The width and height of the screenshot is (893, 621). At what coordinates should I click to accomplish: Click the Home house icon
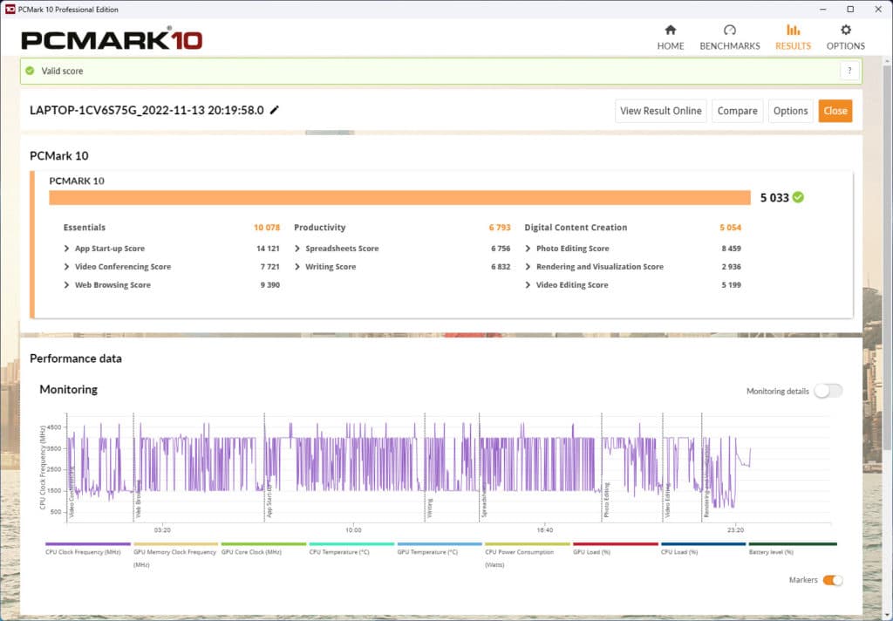pos(671,31)
